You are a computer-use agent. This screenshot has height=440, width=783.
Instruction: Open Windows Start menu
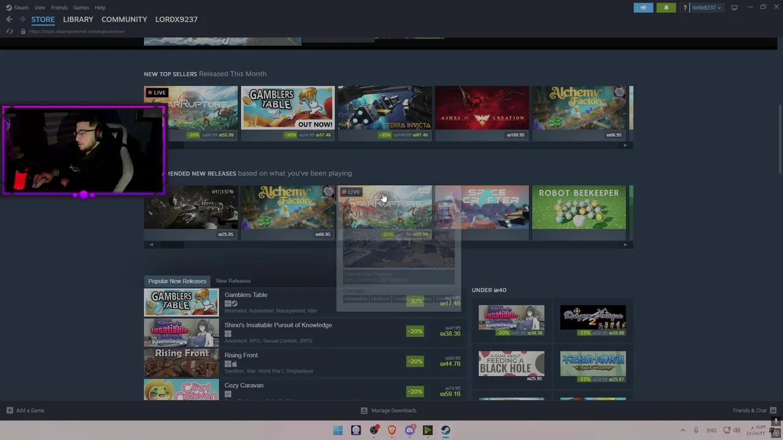point(338,430)
